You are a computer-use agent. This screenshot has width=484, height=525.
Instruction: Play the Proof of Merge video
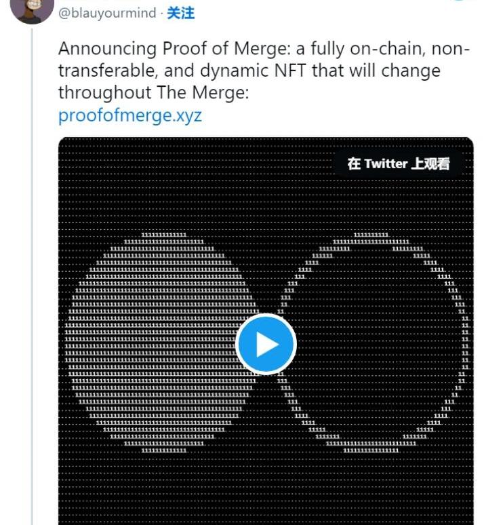(266, 345)
